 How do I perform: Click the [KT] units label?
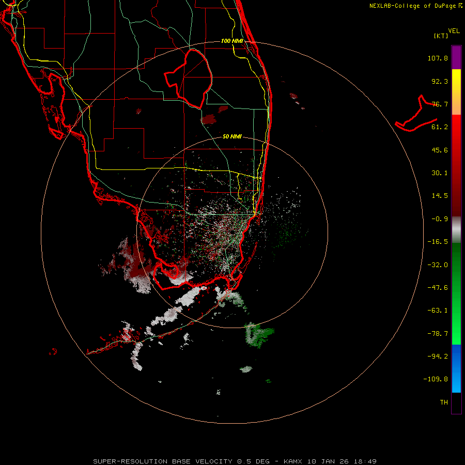441,36
